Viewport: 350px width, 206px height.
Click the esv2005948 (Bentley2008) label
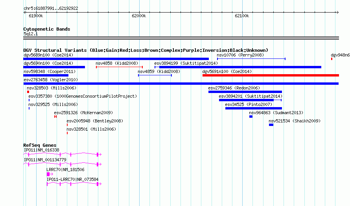95,121
